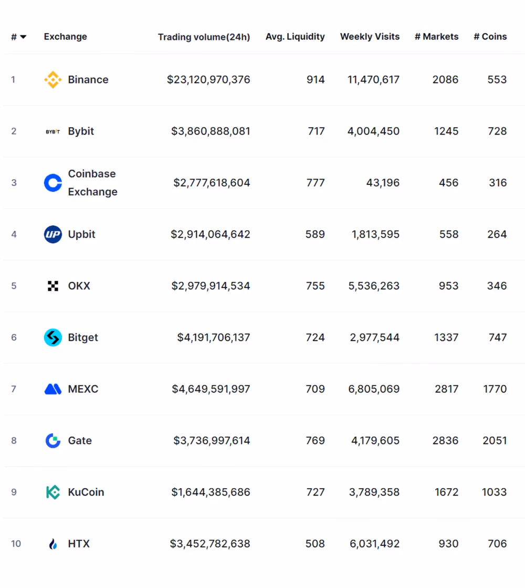Select HTX volume $3,452,782,638
The width and height of the screenshot is (525, 588).
(210, 544)
